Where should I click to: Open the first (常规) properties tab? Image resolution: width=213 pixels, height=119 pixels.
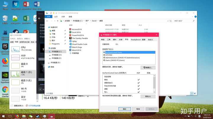(103, 40)
